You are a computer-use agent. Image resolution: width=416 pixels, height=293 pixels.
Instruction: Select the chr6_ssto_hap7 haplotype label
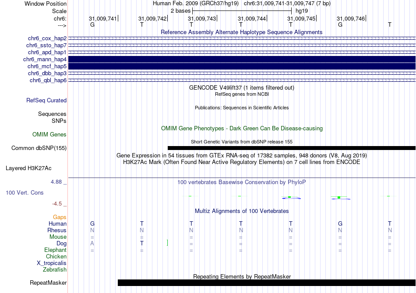46,45
